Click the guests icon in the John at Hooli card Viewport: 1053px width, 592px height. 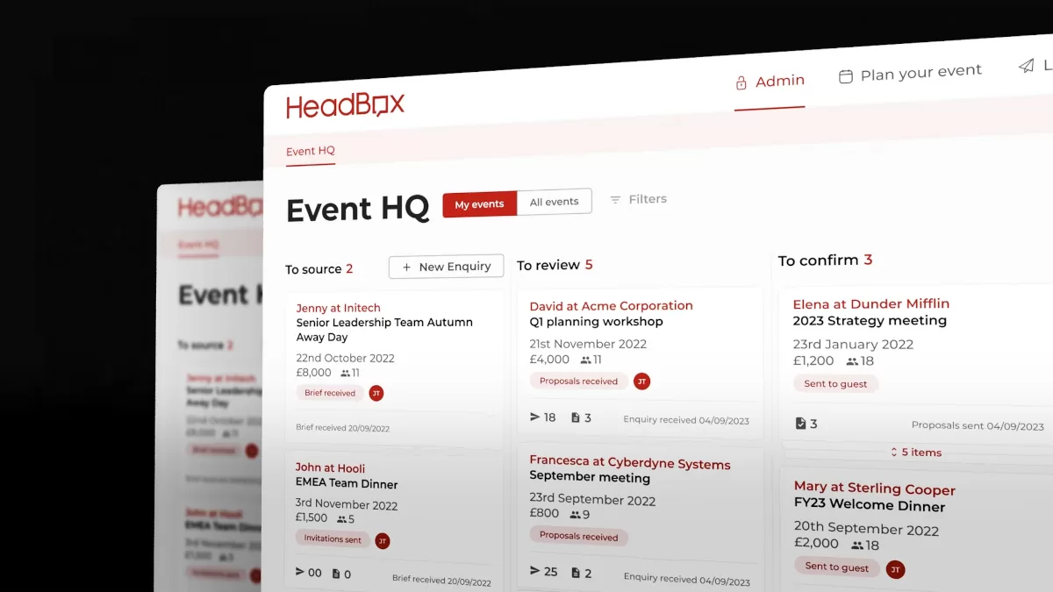340,519
